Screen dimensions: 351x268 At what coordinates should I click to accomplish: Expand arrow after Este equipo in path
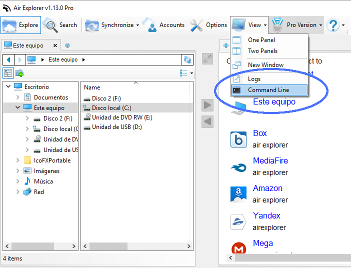tap(83, 60)
